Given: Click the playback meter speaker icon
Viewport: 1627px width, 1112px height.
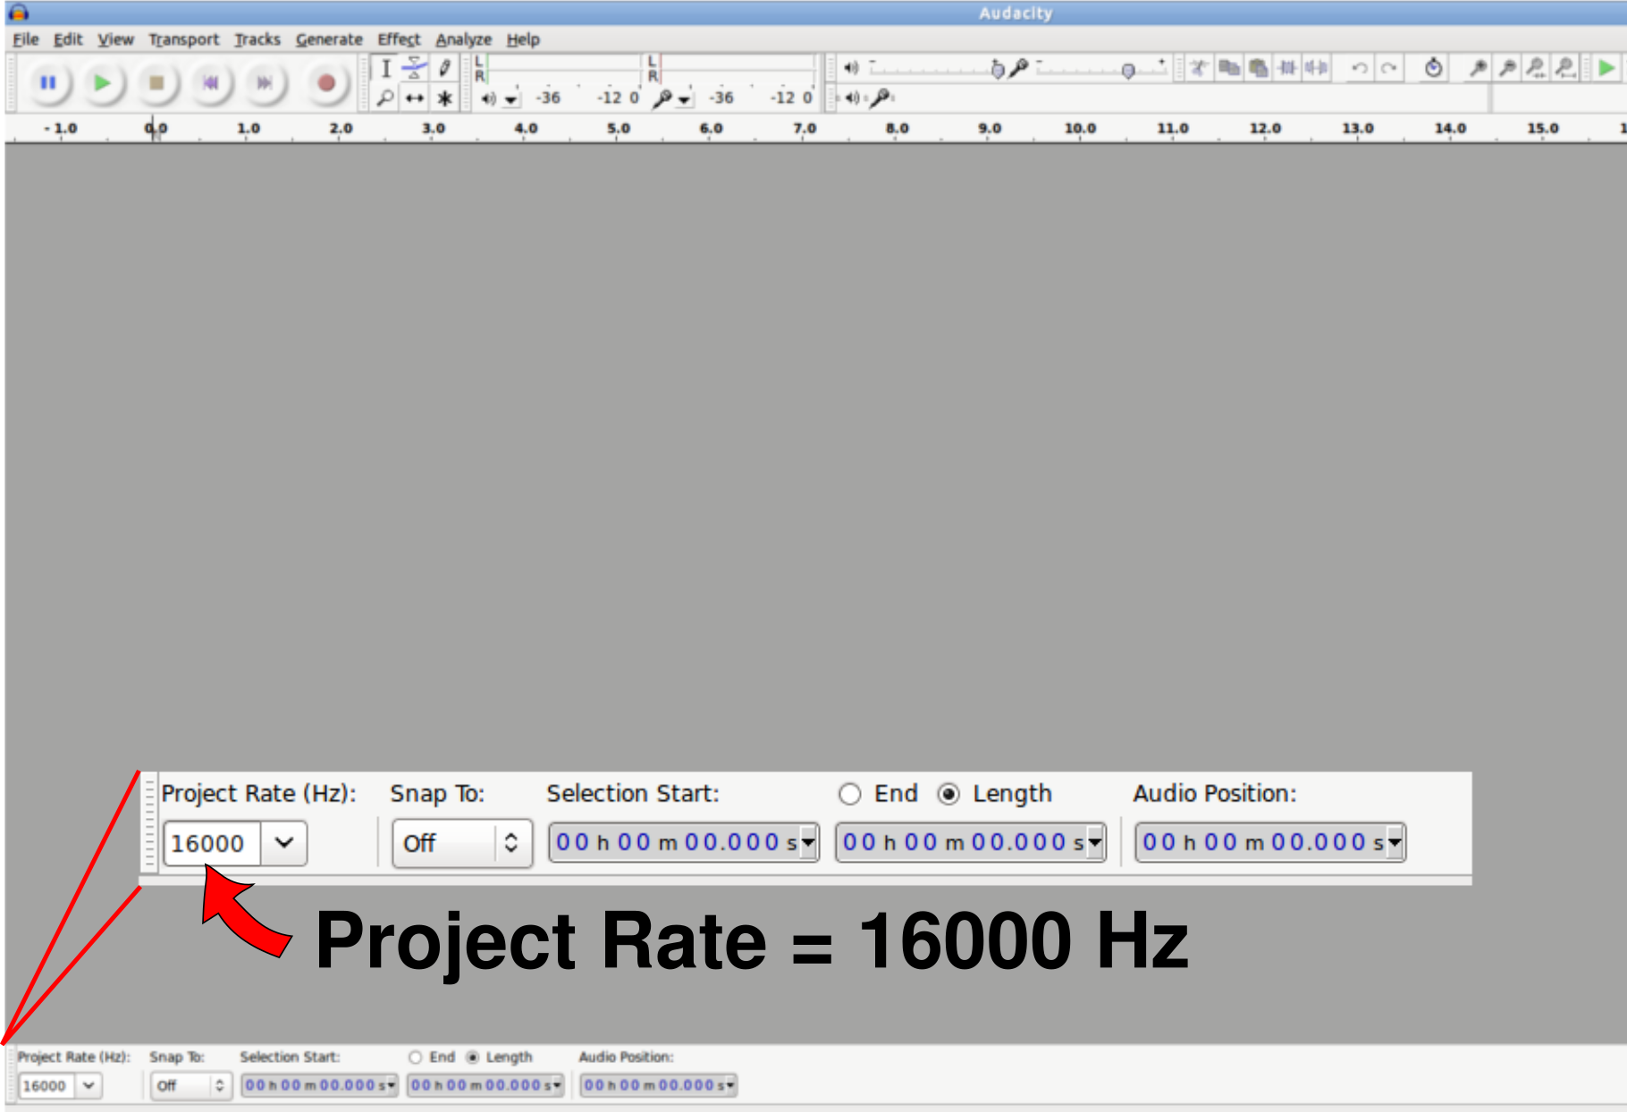Looking at the screenshot, I should pos(488,98).
